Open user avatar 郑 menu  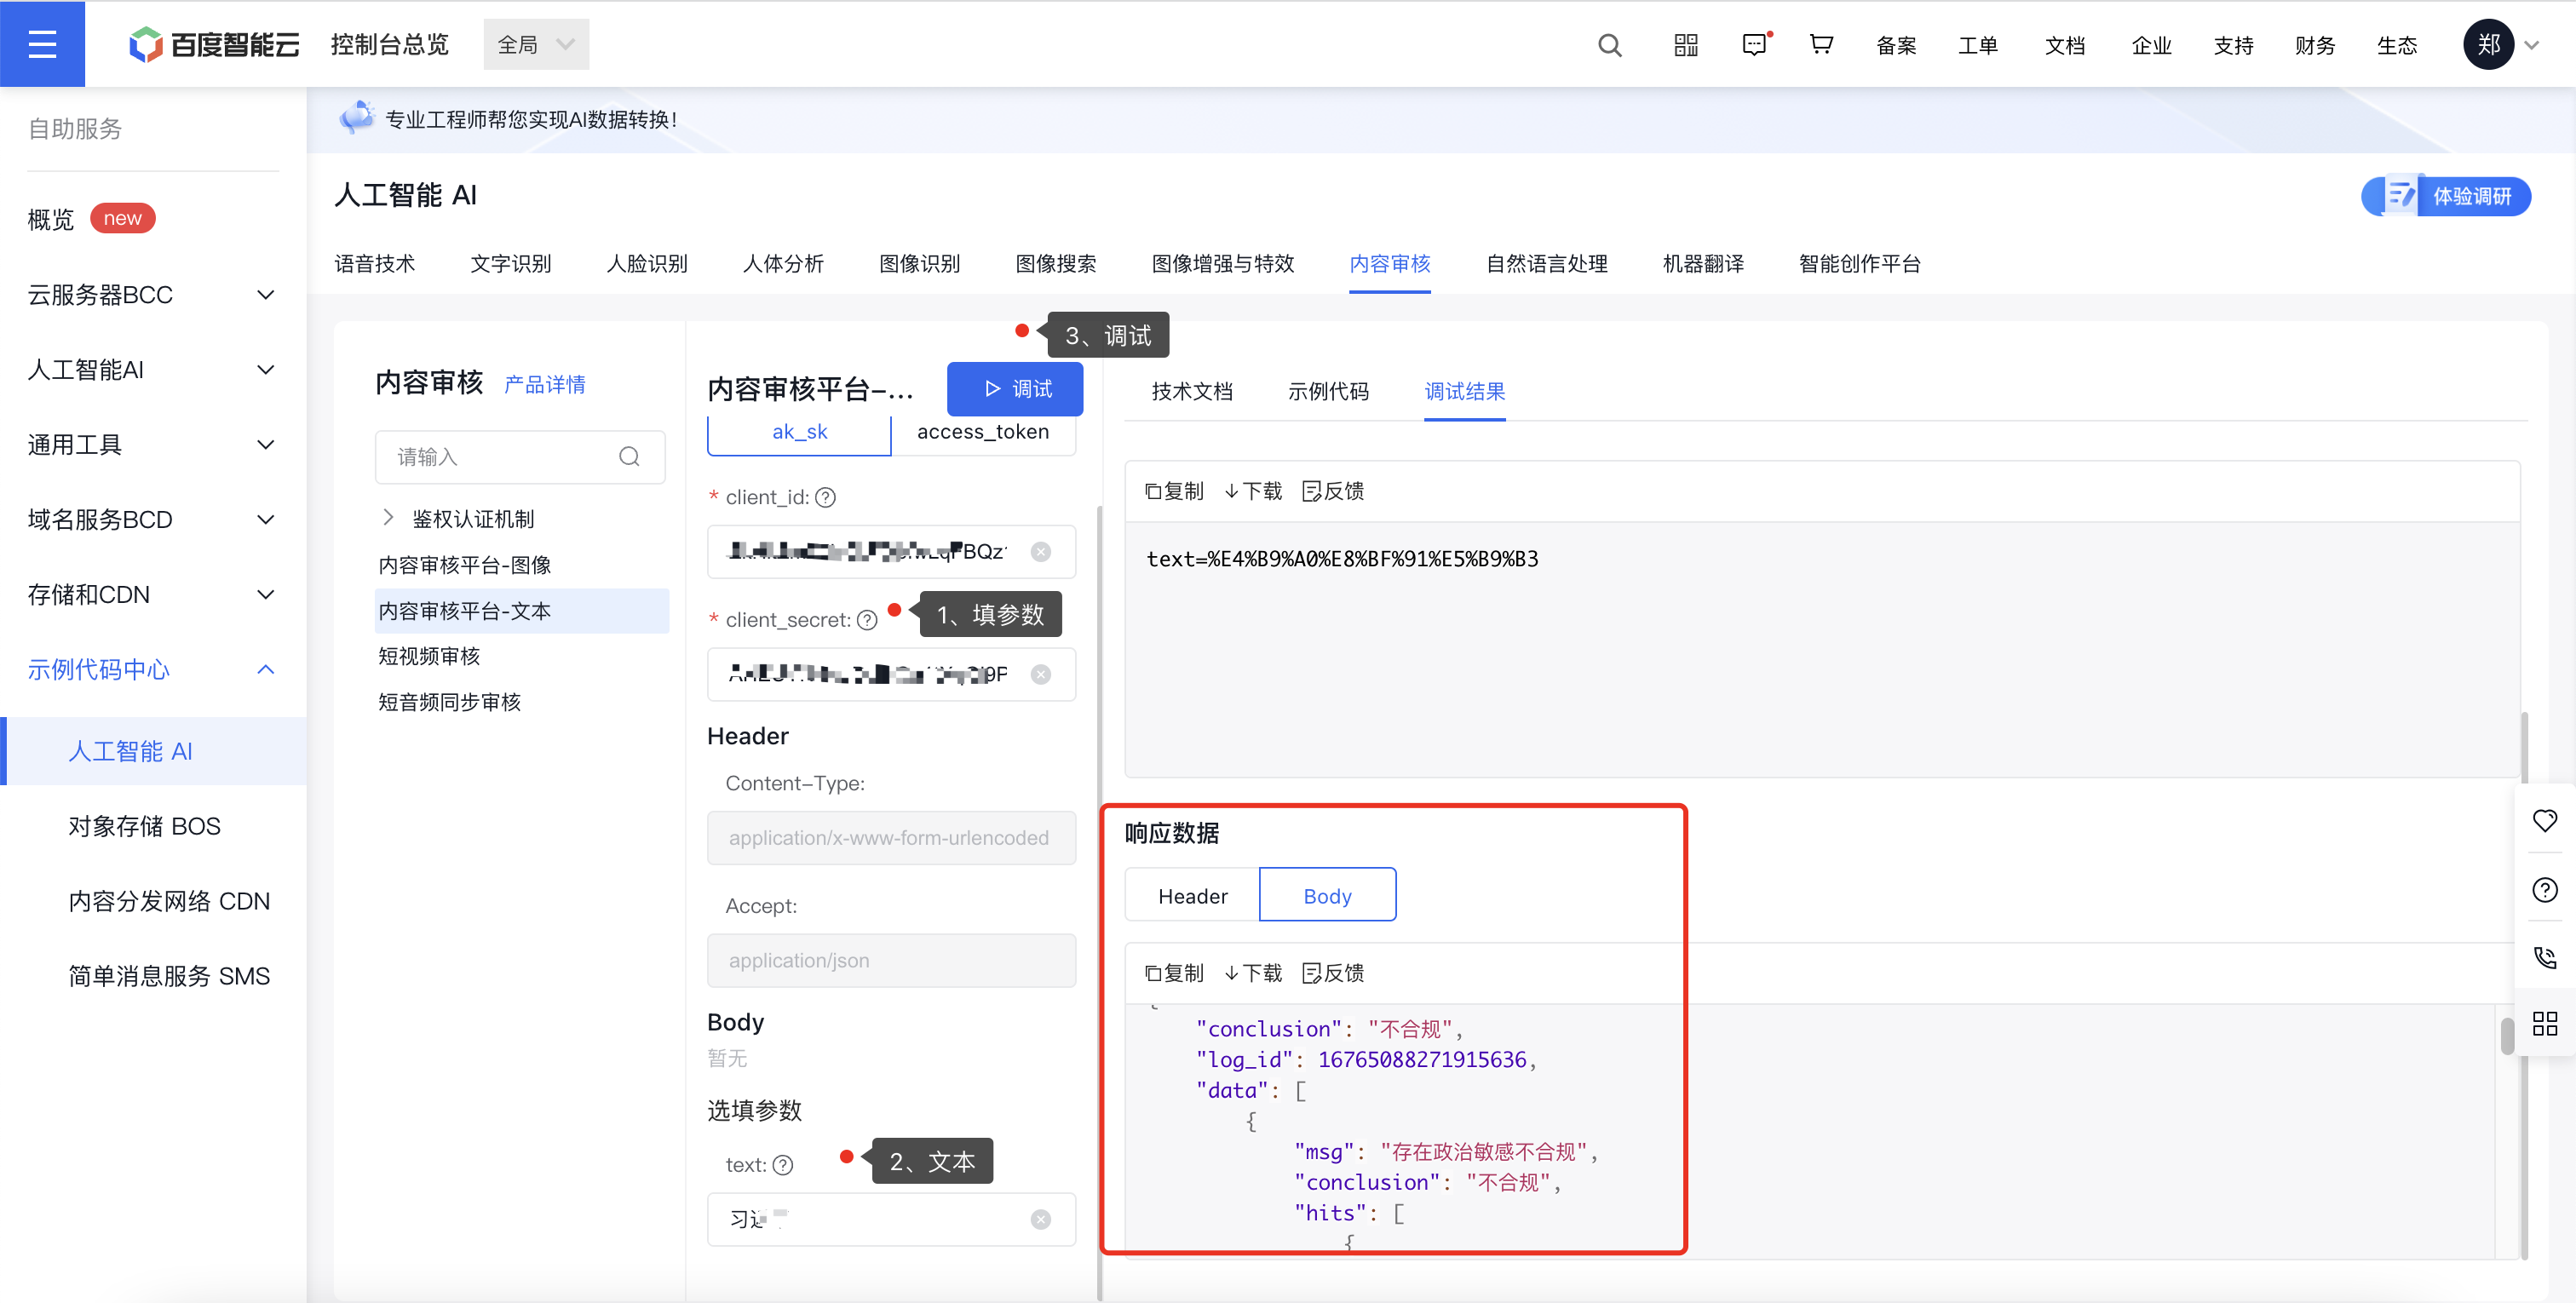click(2488, 44)
